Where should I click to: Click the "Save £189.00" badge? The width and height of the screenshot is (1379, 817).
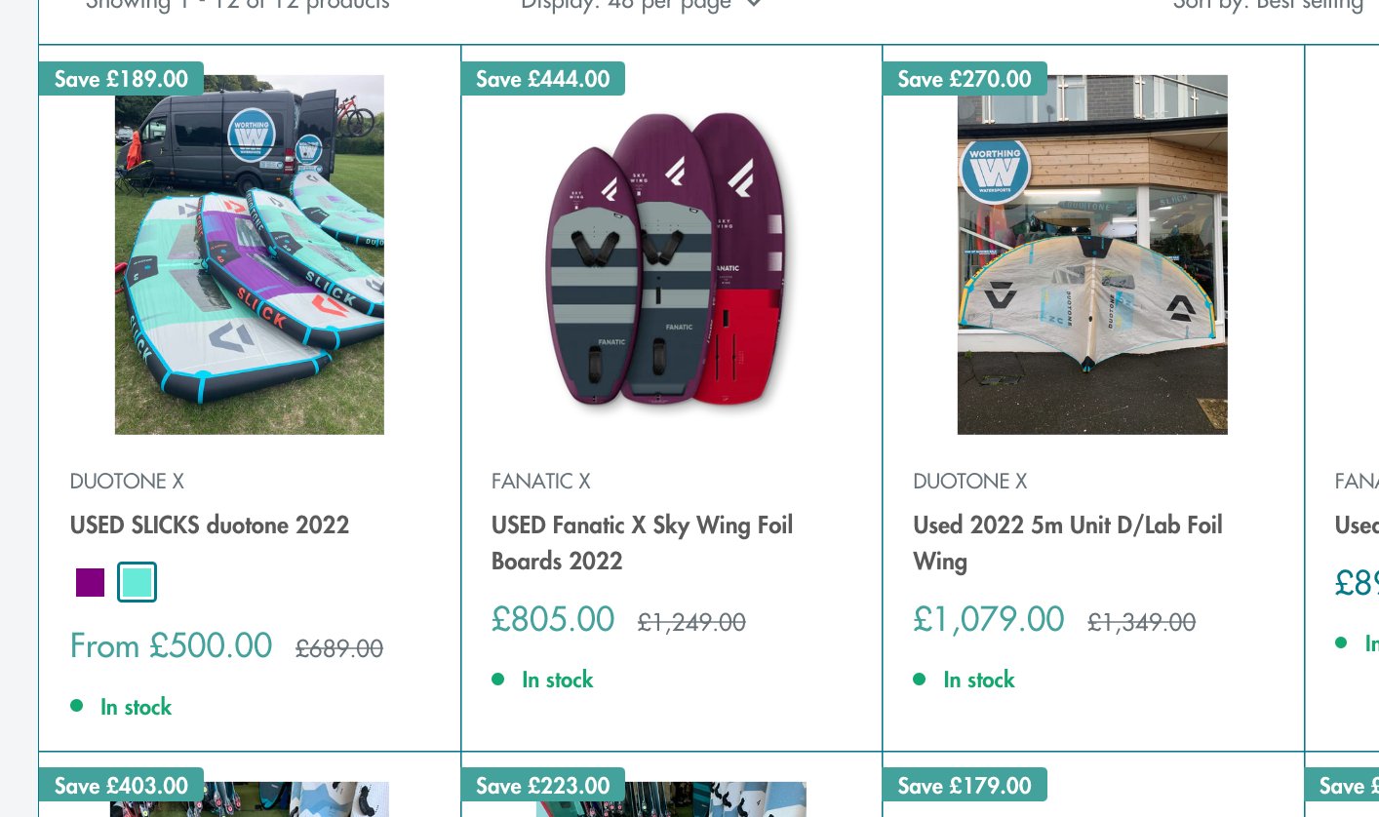click(x=121, y=79)
